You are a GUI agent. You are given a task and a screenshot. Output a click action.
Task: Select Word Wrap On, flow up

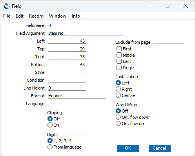point(118,124)
